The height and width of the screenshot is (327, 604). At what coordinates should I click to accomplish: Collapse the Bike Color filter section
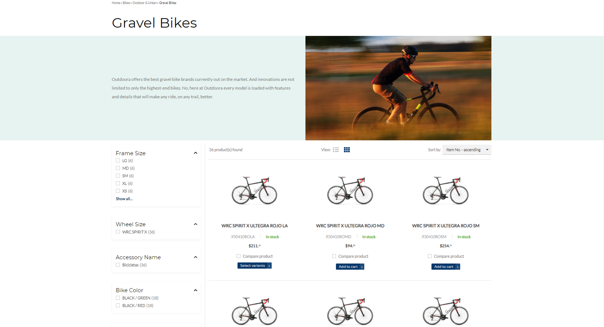pos(195,290)
